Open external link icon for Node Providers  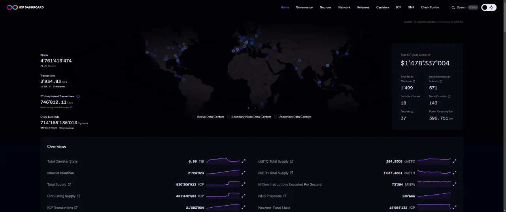tap(449, 96)
